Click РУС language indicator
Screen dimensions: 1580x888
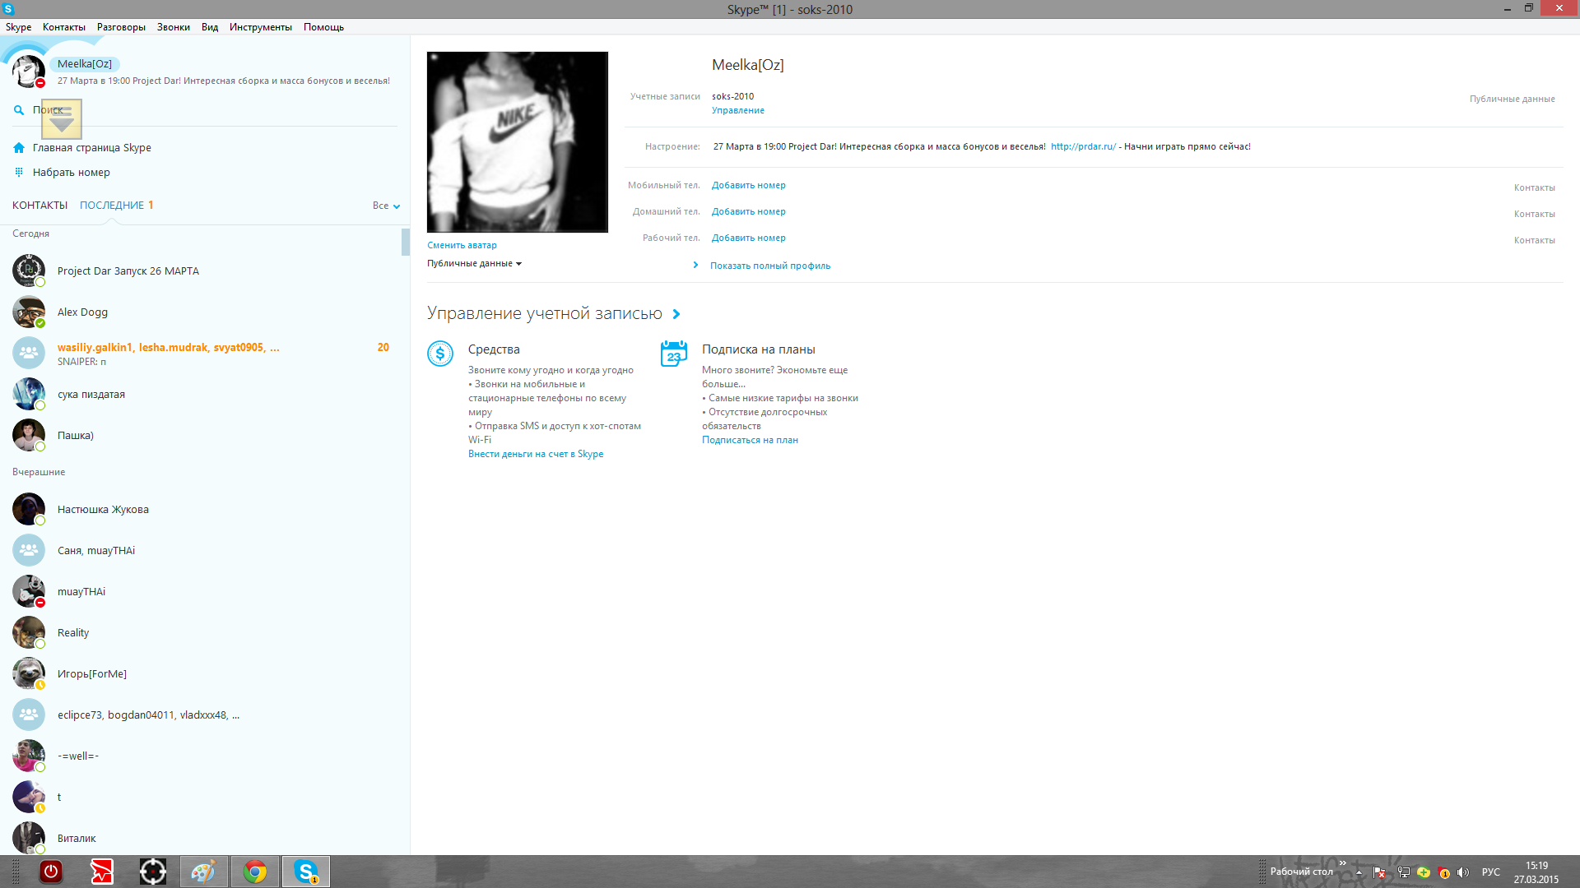[x=1490, y=872]
